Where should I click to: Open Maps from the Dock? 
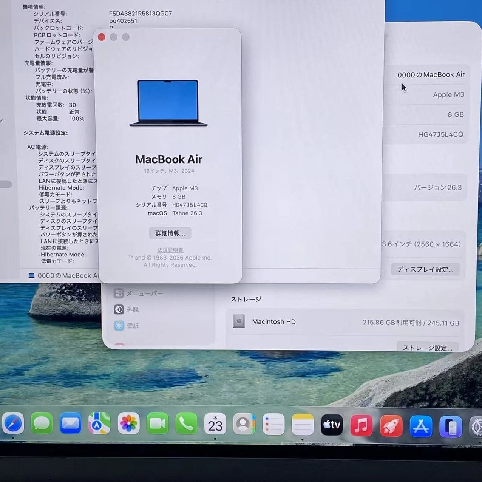click(x=99, y=424)
